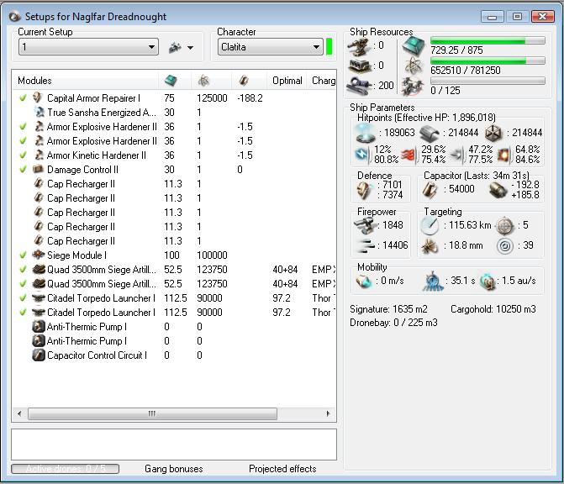
Task: Open the Current Setup dropdown
Action: click(x=88, y=47)
